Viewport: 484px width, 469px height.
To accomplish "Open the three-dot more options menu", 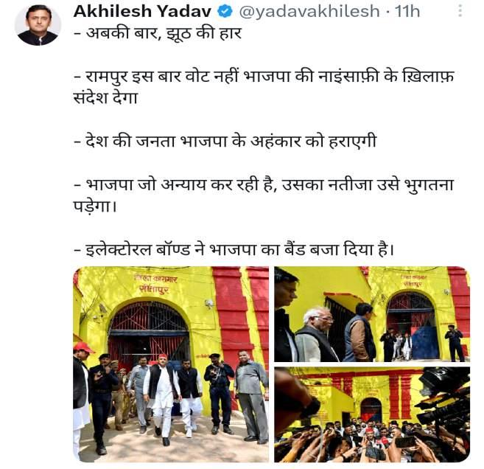I will click(x=460, y=11).
